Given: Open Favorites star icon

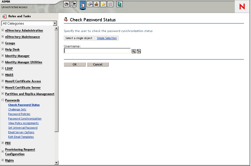Looking at the screenshot, I should (103, 4).
